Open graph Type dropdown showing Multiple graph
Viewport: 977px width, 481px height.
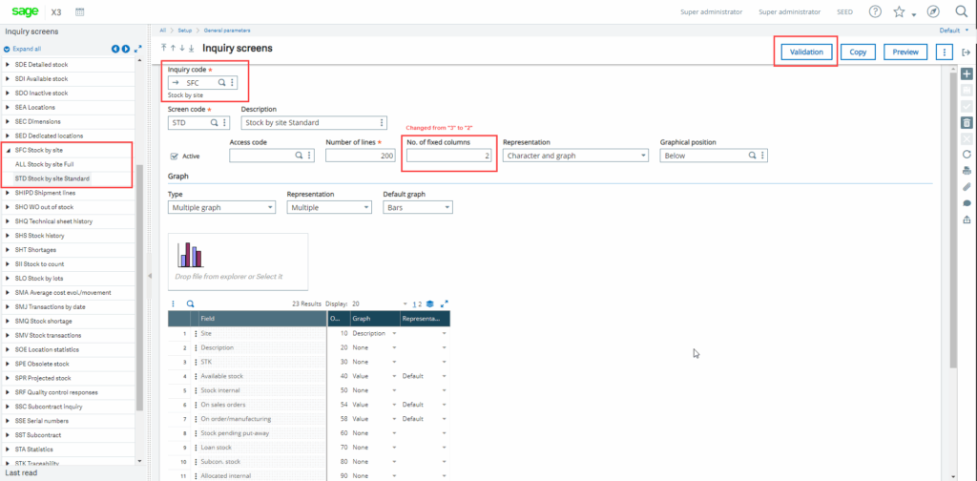click(x=221, y=207)
